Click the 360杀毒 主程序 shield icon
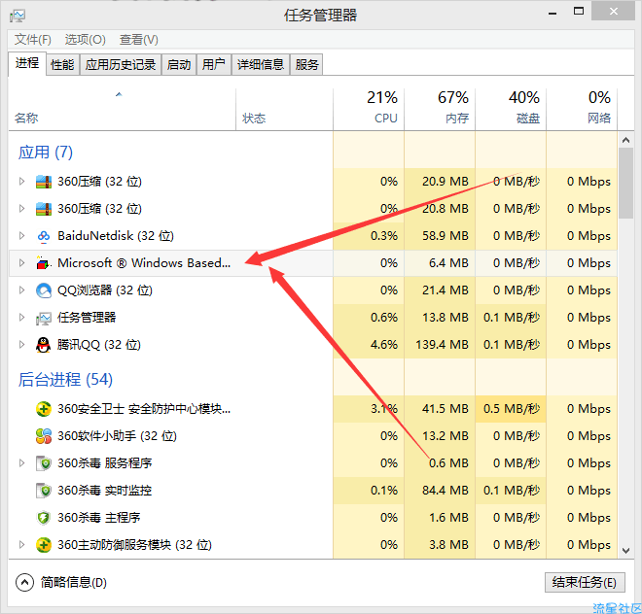The image size is (642, 614). pyautogui.click(x=44, y=518)
